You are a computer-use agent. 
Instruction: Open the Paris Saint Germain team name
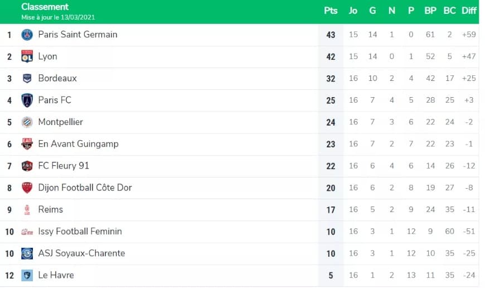tap(77, 35)
